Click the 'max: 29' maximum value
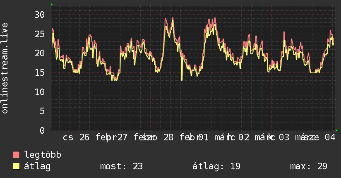The image size is (341, 178). 309,166
